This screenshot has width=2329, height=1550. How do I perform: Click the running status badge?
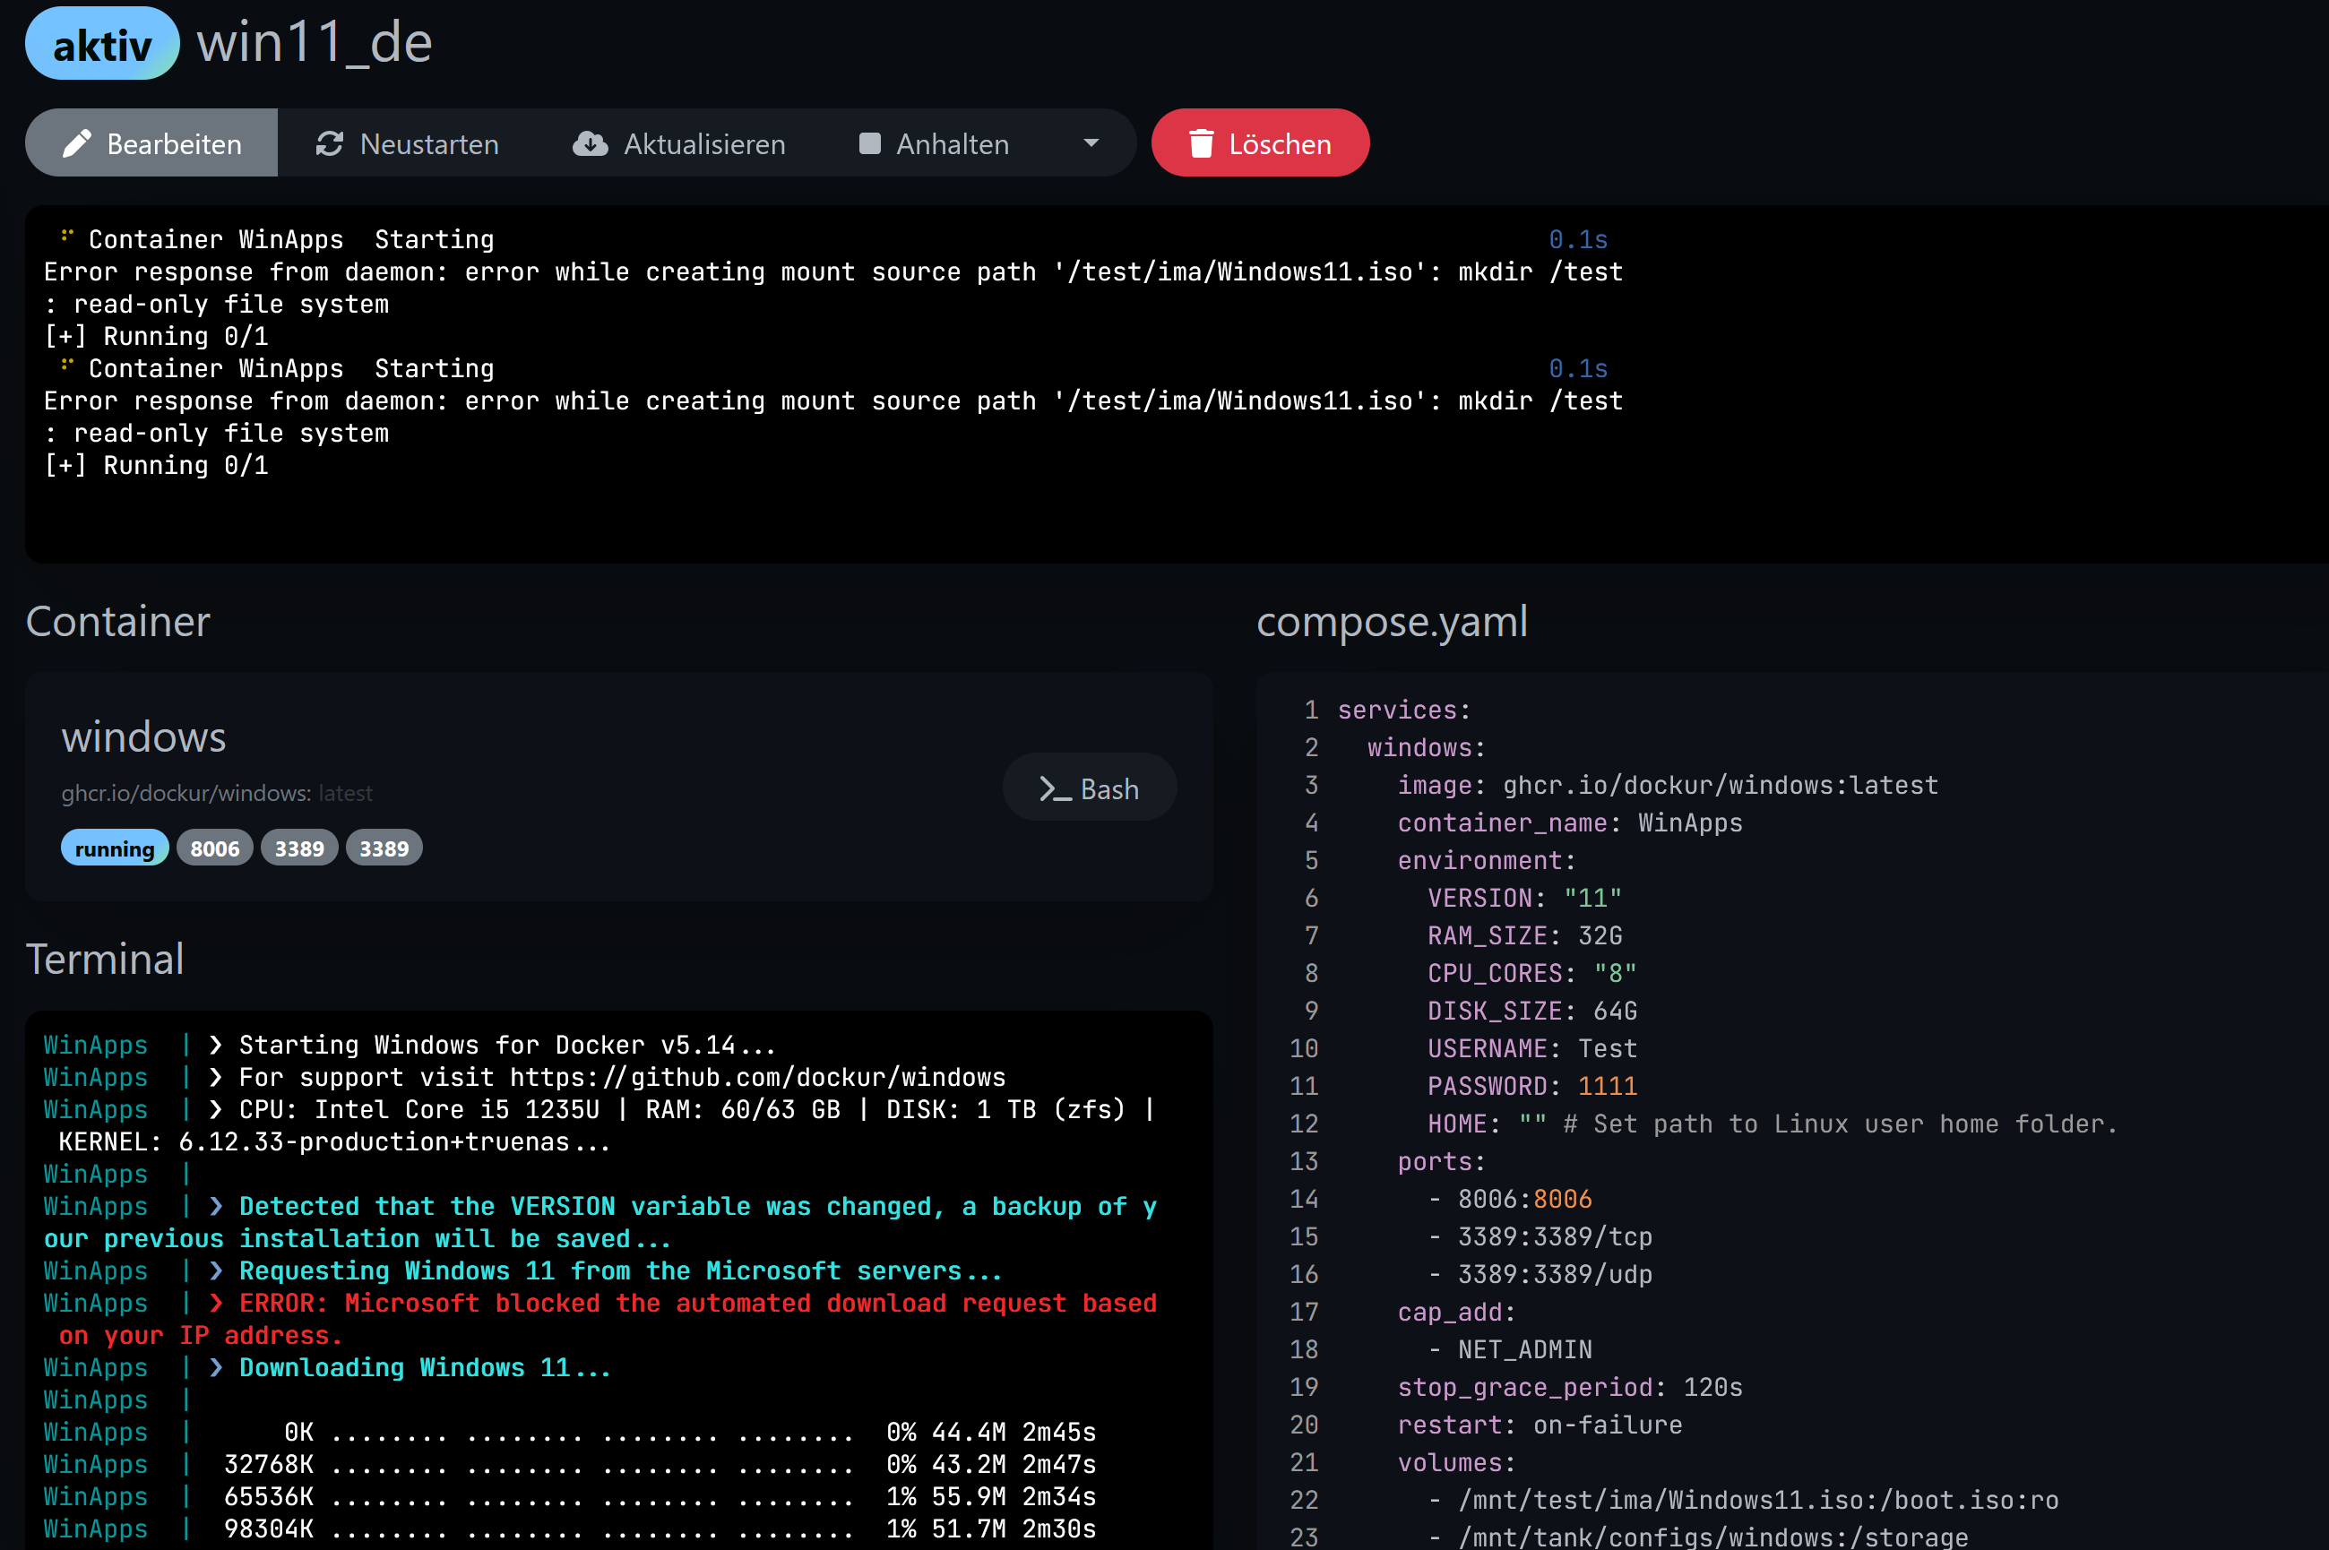(x=115, y=848)
